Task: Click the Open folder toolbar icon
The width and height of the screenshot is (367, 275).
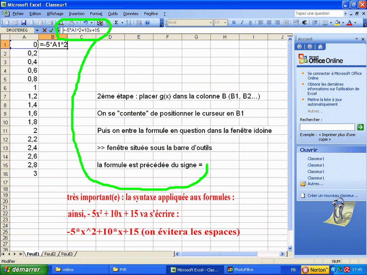Action: pyautogui.click(x=16, y=22)
